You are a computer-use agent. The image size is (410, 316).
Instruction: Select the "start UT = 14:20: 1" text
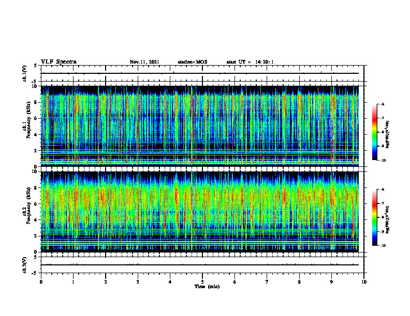click(x=250, y=62)
